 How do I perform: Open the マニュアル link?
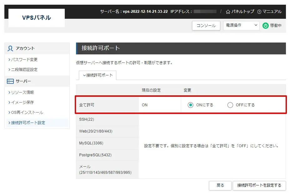click(x=272, y=12)
